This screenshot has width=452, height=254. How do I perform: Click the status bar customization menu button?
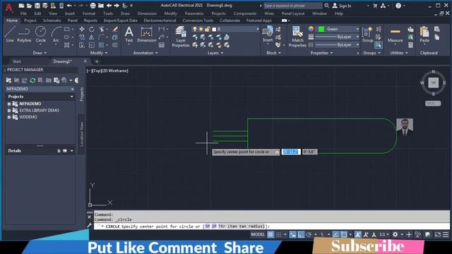pos(446,235)
